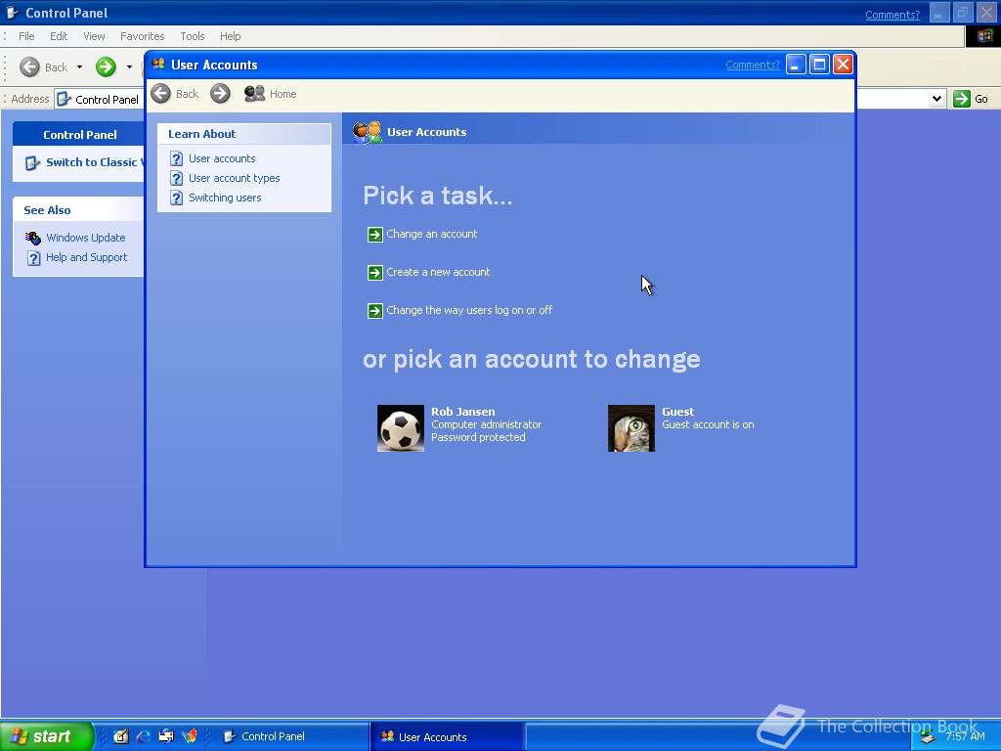Click Comments? link in Control Panel title bar

[892, 15]
